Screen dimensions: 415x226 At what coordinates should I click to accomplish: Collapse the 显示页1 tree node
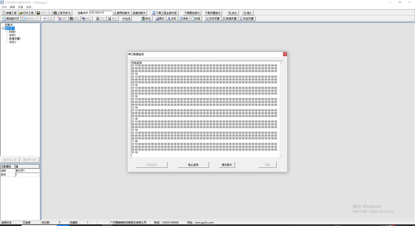pyautogui.click(x=3, y=29)
